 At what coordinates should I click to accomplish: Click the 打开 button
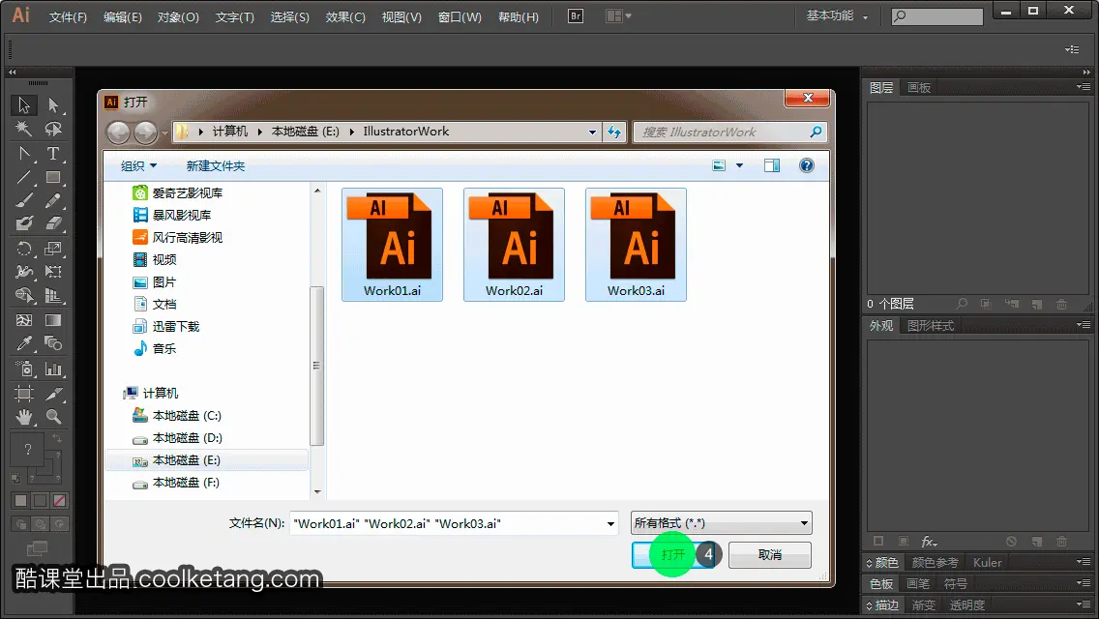(673, 554)
